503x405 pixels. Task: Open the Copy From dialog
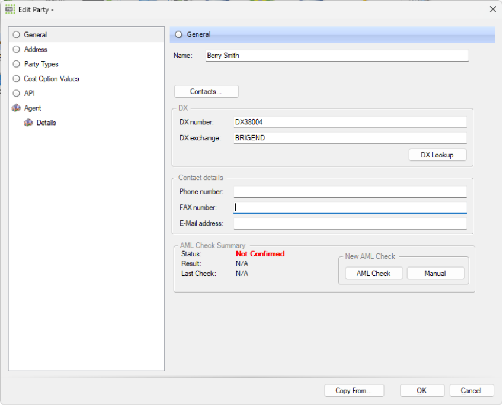click(x=354, y=390)
